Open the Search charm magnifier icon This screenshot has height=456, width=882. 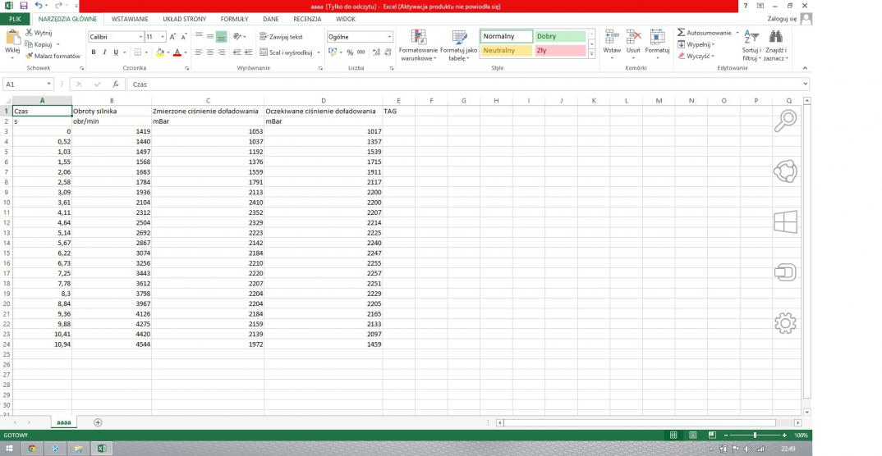click(785, 121)
